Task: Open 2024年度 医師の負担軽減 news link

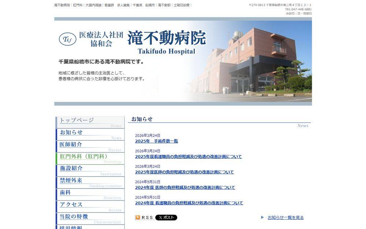Action: pos(185,187)
